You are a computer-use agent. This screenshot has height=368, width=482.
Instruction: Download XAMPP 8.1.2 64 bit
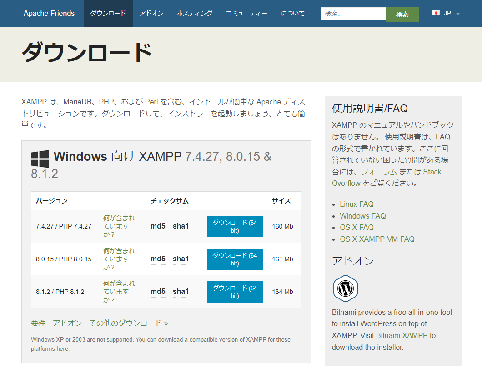pyautogui.click(x=235, y=292)
